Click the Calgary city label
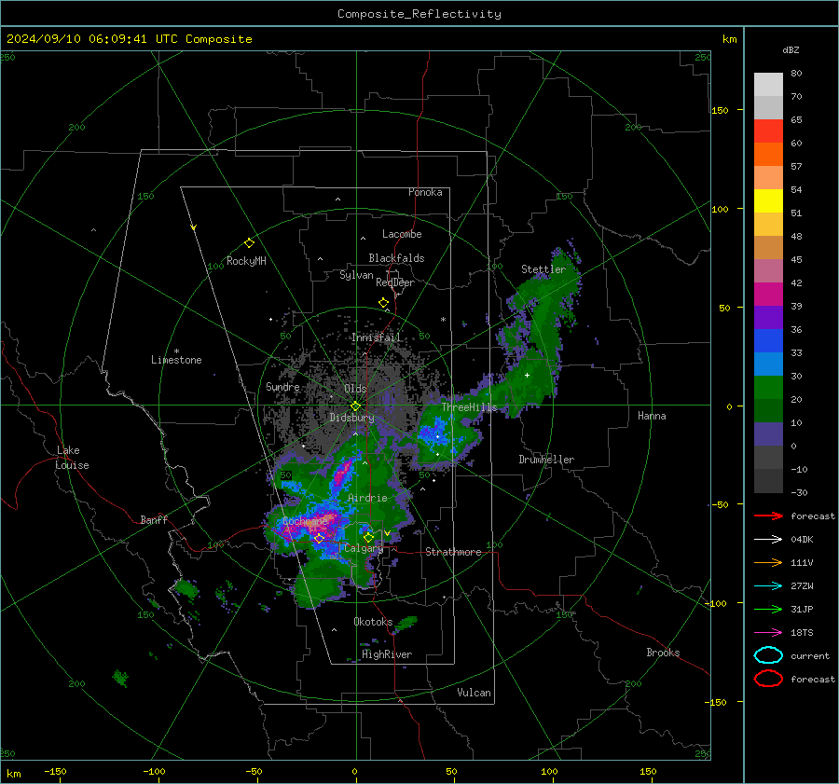839x784 pixels. (364, 548)
